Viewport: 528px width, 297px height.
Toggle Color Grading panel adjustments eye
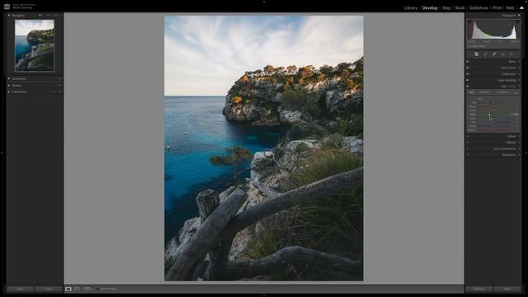tap(468, 80)
